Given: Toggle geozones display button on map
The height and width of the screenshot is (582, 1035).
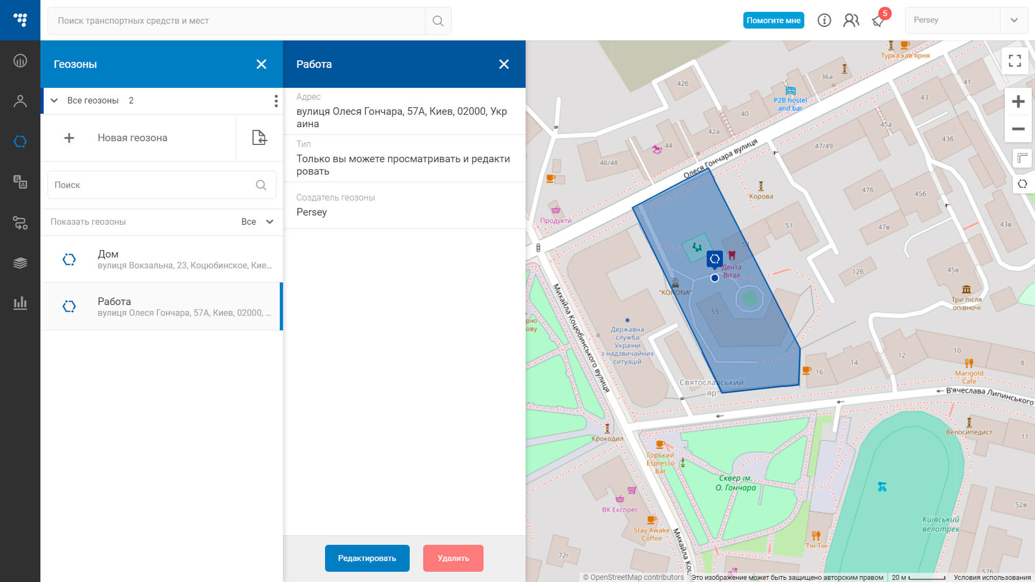Looking at the screenshot, I should click(x=1022, y=184).
